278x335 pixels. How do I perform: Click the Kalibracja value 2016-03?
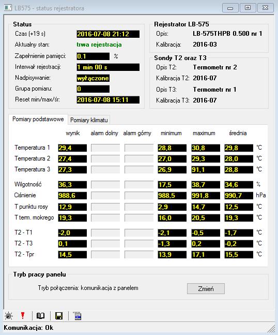tap(205, 45)
